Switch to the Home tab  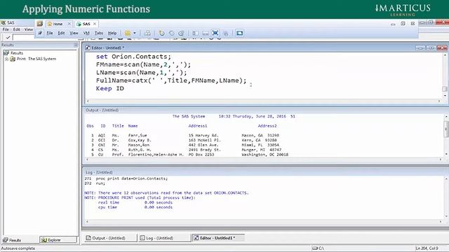coord(58,24)
